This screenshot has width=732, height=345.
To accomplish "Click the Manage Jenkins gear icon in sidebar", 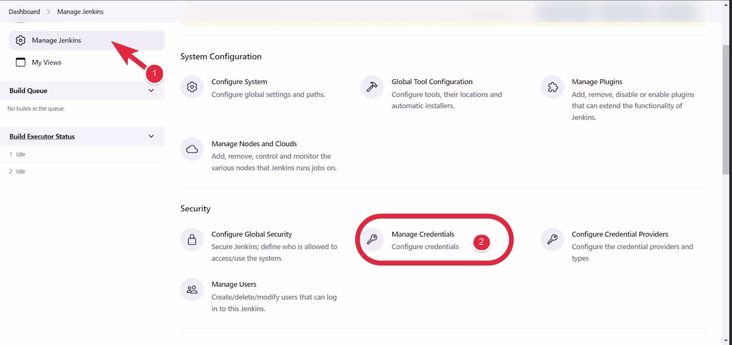I will (x=20, y=41).
